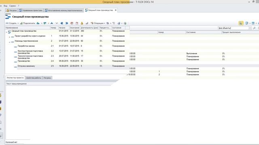
Task: Close the Сводный план производства tab
Action: tap(116, 10)
